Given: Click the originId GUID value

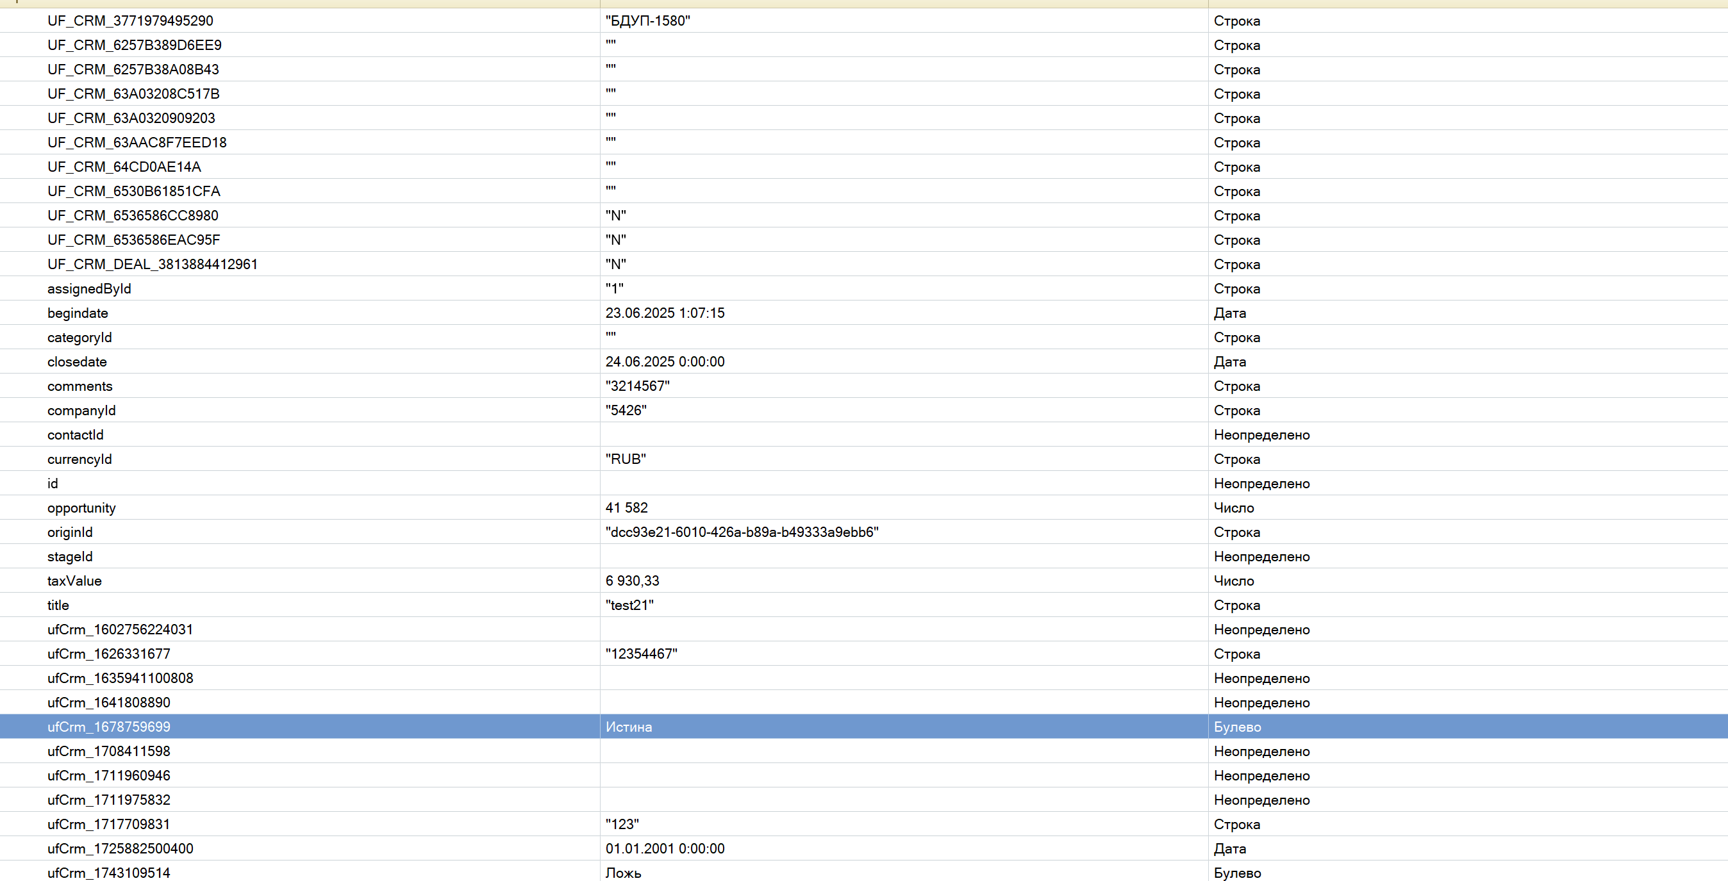Looking at the screenshot, I should click(x=742, y=532).
